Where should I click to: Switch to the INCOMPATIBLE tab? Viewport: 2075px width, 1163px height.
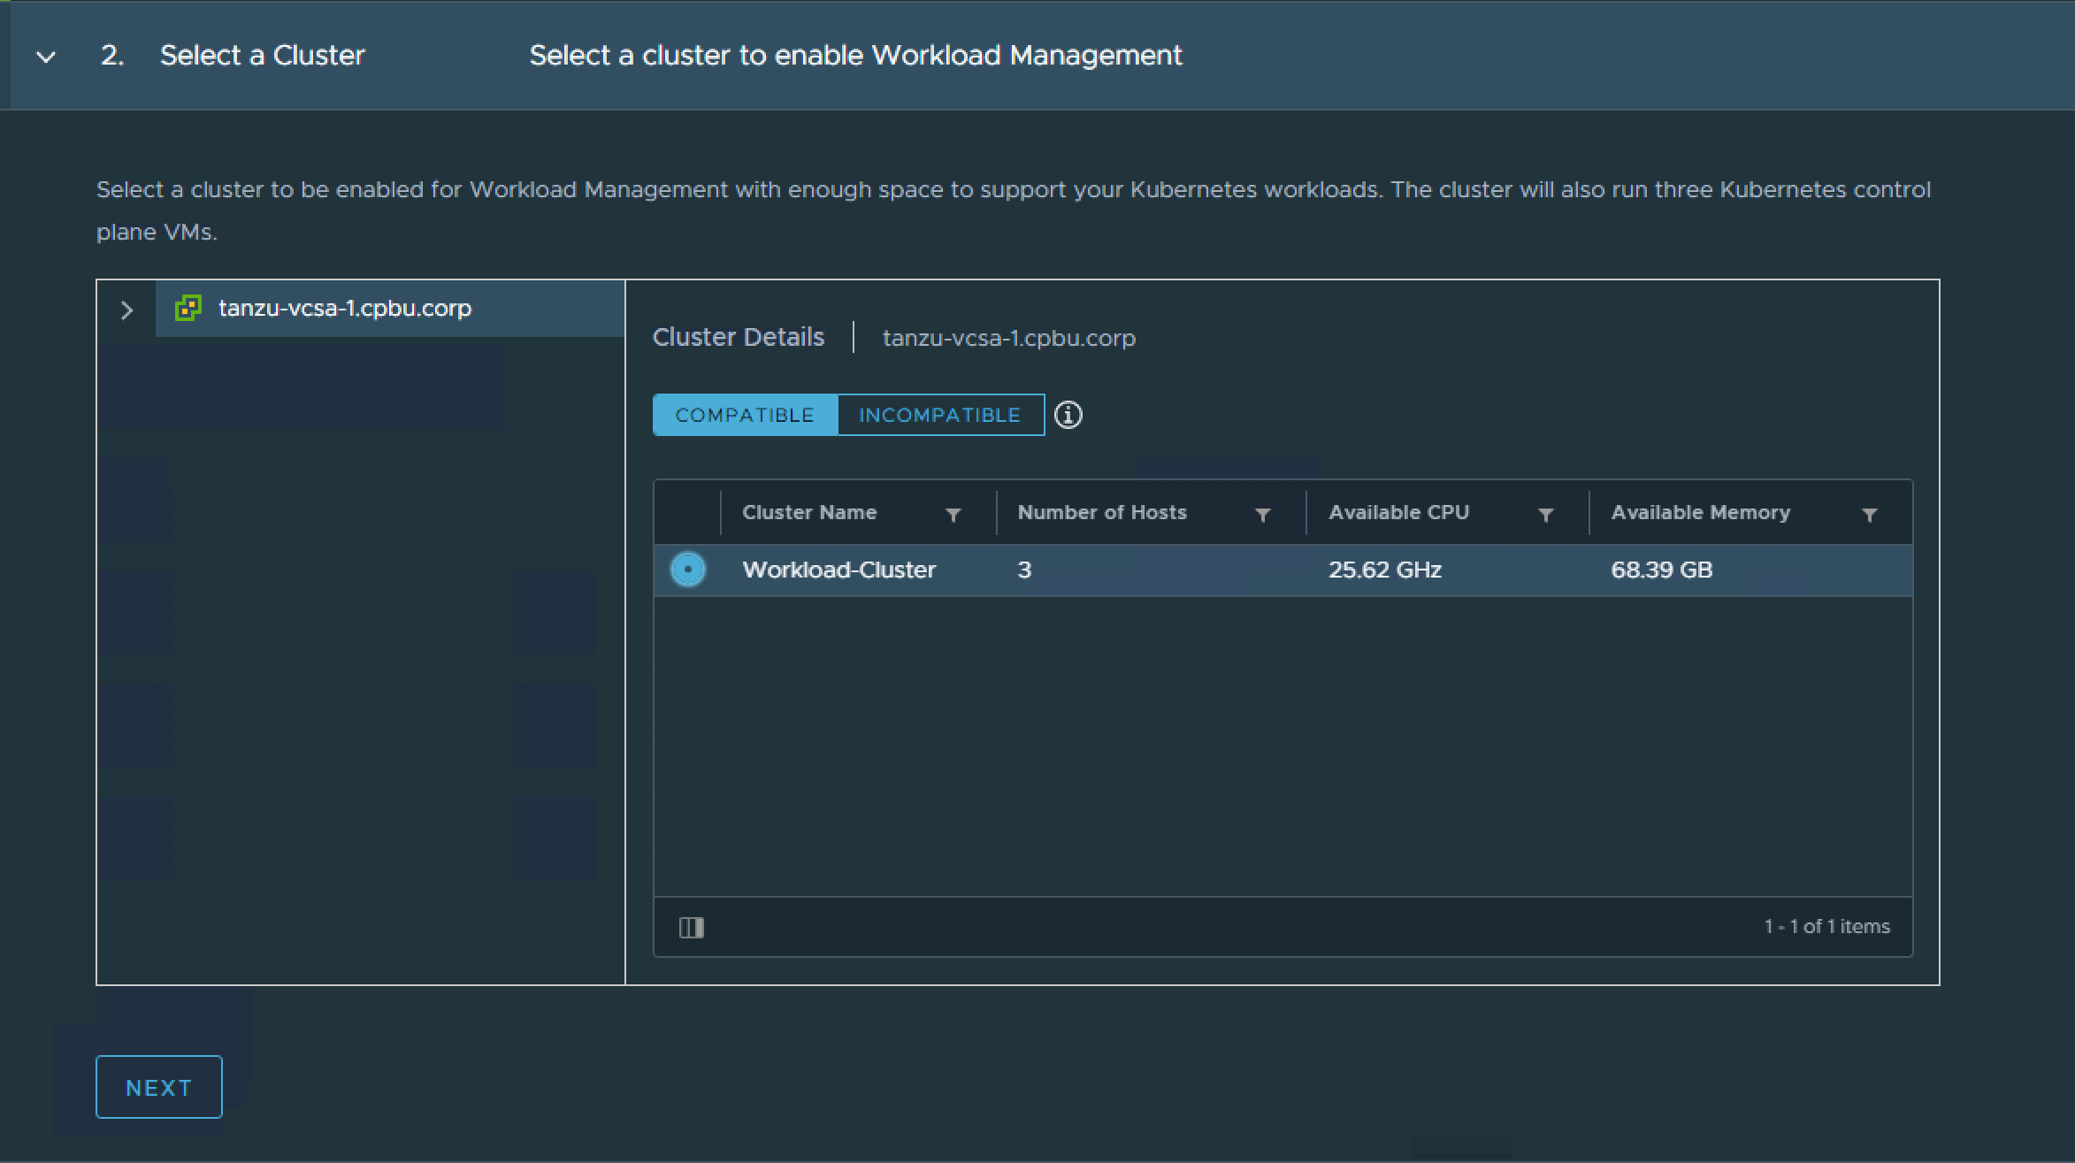(939, 415)
